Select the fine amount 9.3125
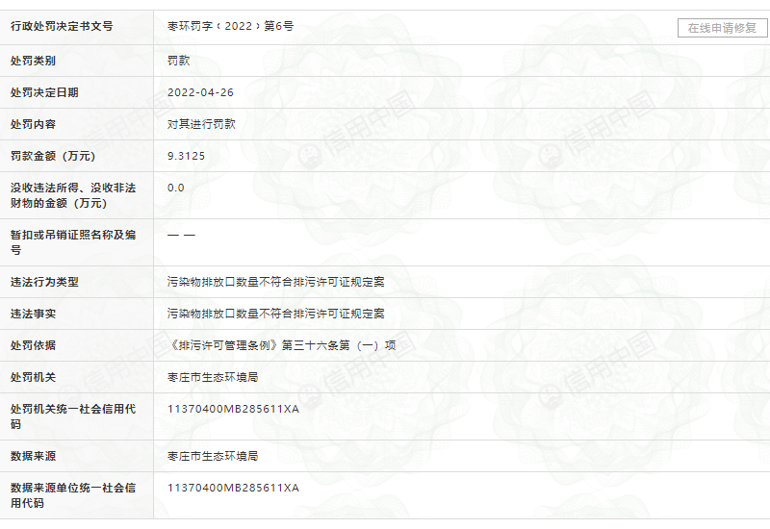Image resolution: width=770 pixels, height=529 pixels. click(x=186, y=156)
